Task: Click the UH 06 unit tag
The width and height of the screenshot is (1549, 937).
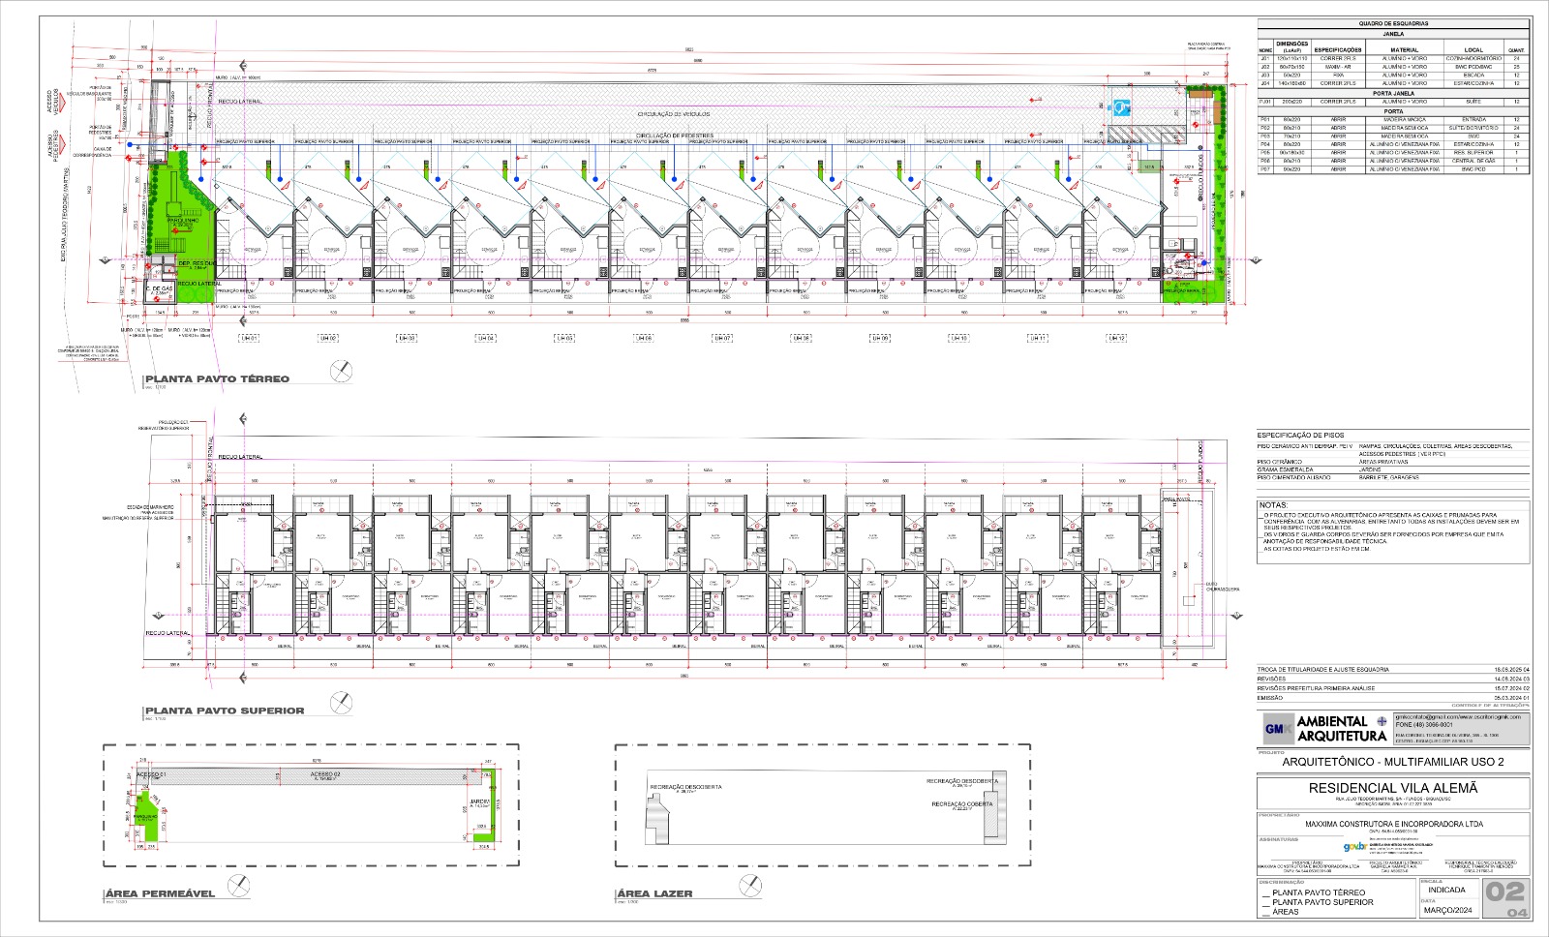Action: [643, 338]
